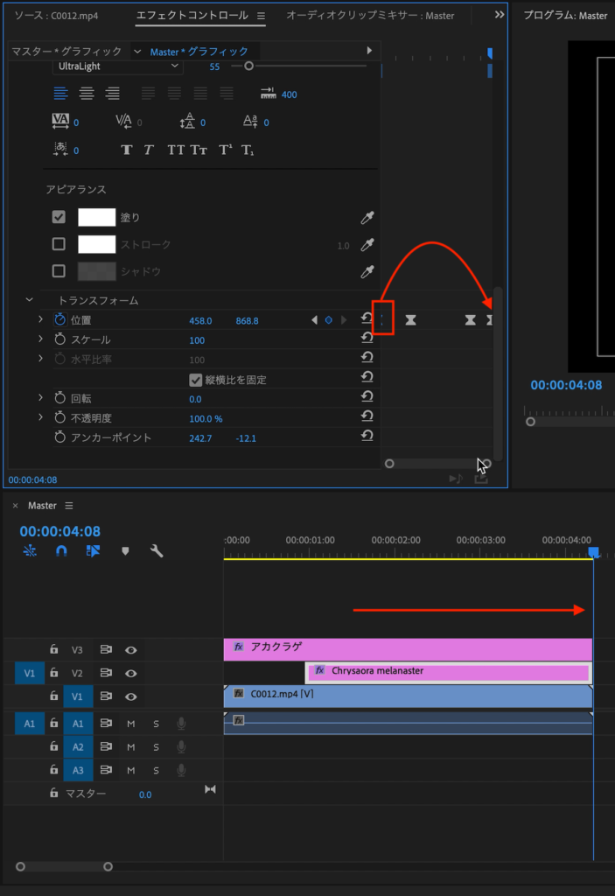Select the Chrysaora melanaster clip

(448, 671)
